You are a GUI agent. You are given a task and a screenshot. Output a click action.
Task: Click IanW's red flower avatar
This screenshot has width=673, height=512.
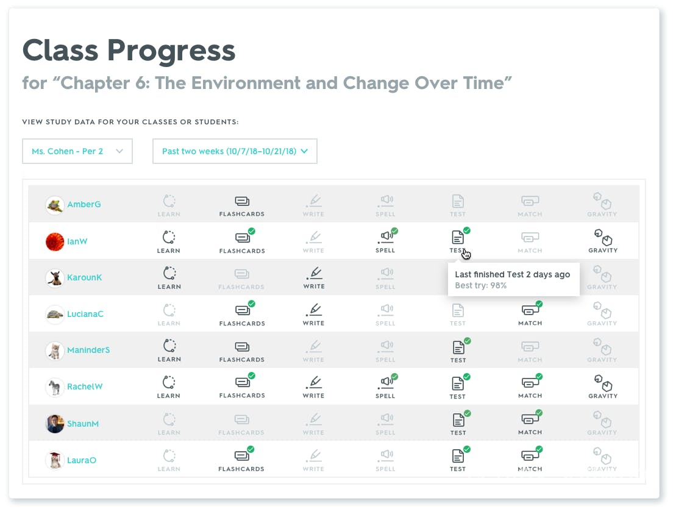pyautogui.click(x=55, y=241)
